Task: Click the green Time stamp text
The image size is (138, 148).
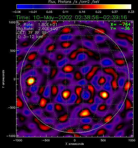Action: pos(72,17)
